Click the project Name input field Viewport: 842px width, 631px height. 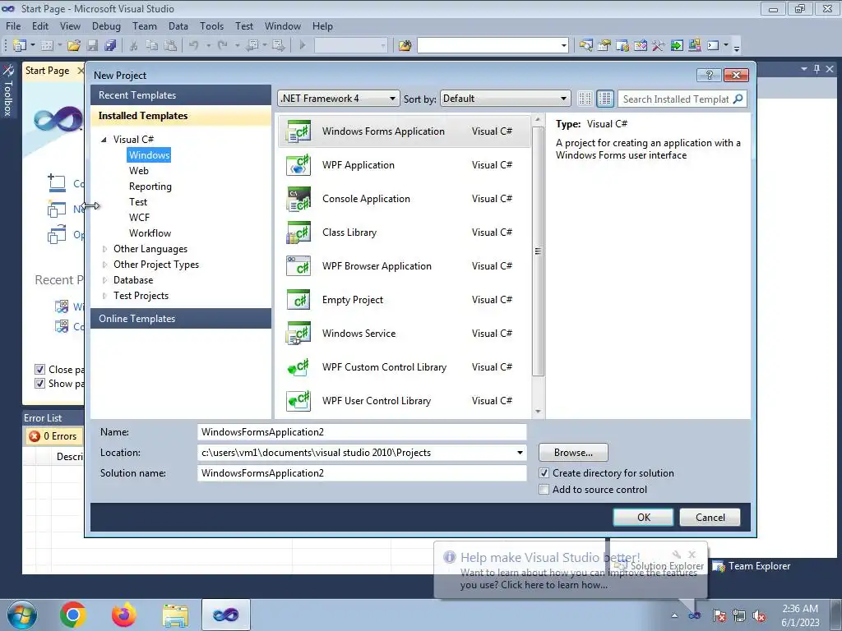(x=362, y=432)
